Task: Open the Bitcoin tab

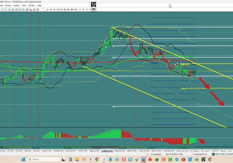Action: pyautogui.click(x=223, y=151)
